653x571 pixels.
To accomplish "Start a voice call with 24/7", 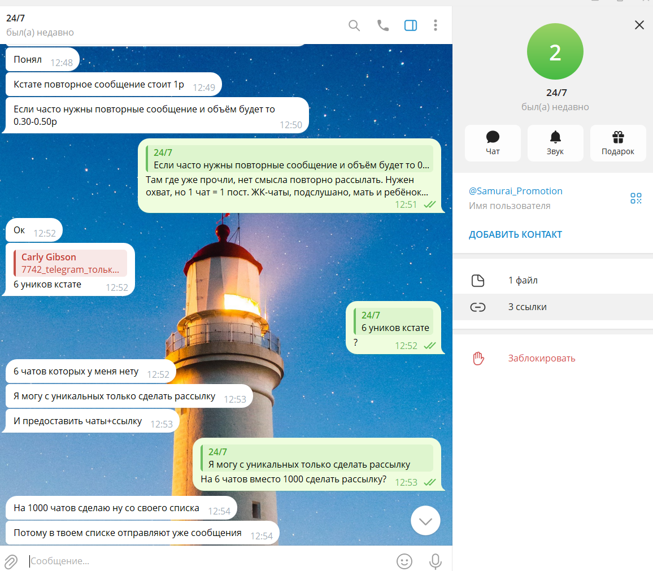I will click(x=382, y=25).
